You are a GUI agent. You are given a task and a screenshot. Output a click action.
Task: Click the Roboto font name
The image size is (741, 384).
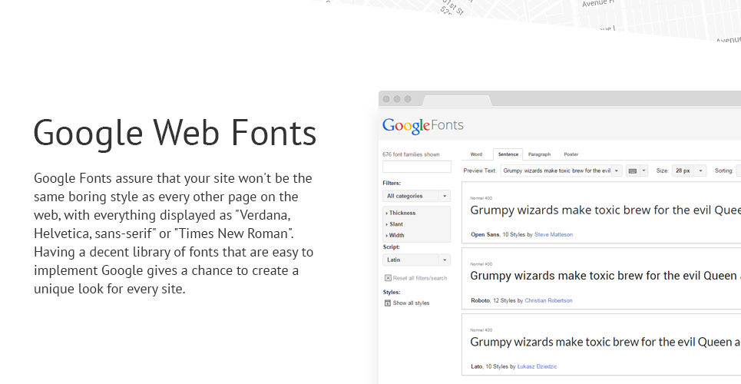click(480, 300)
